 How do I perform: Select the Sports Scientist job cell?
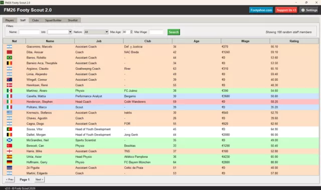(x=86, y=140)
